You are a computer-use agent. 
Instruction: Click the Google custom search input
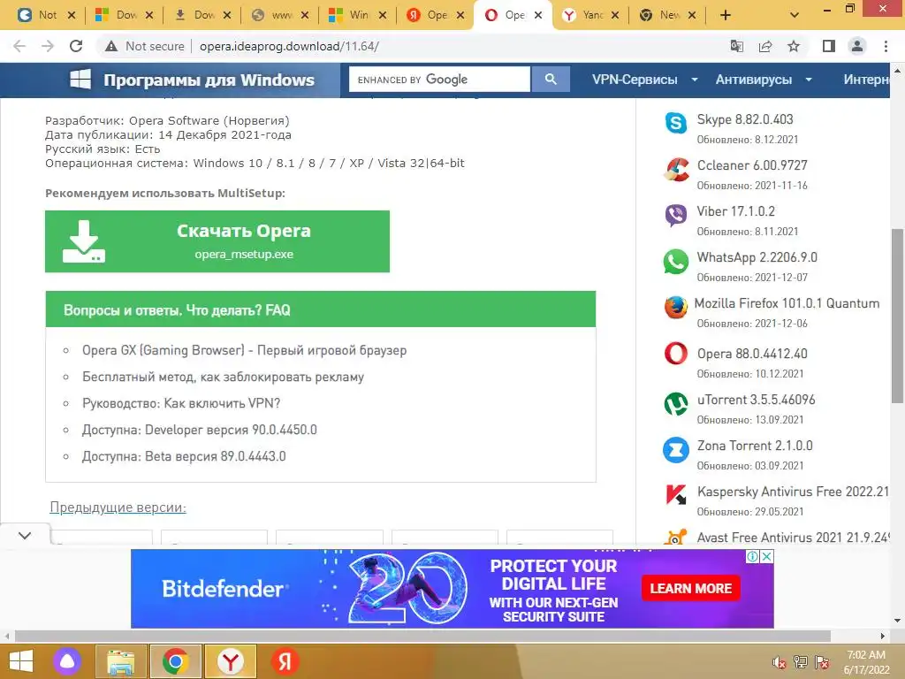pyautogui.click(x=439, y=79)
